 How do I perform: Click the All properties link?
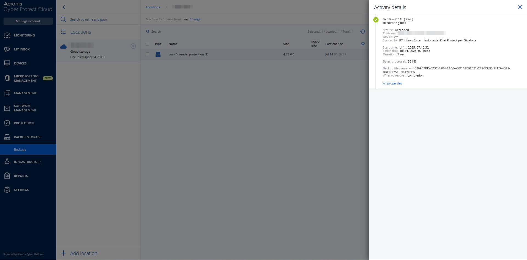[392, 83]
